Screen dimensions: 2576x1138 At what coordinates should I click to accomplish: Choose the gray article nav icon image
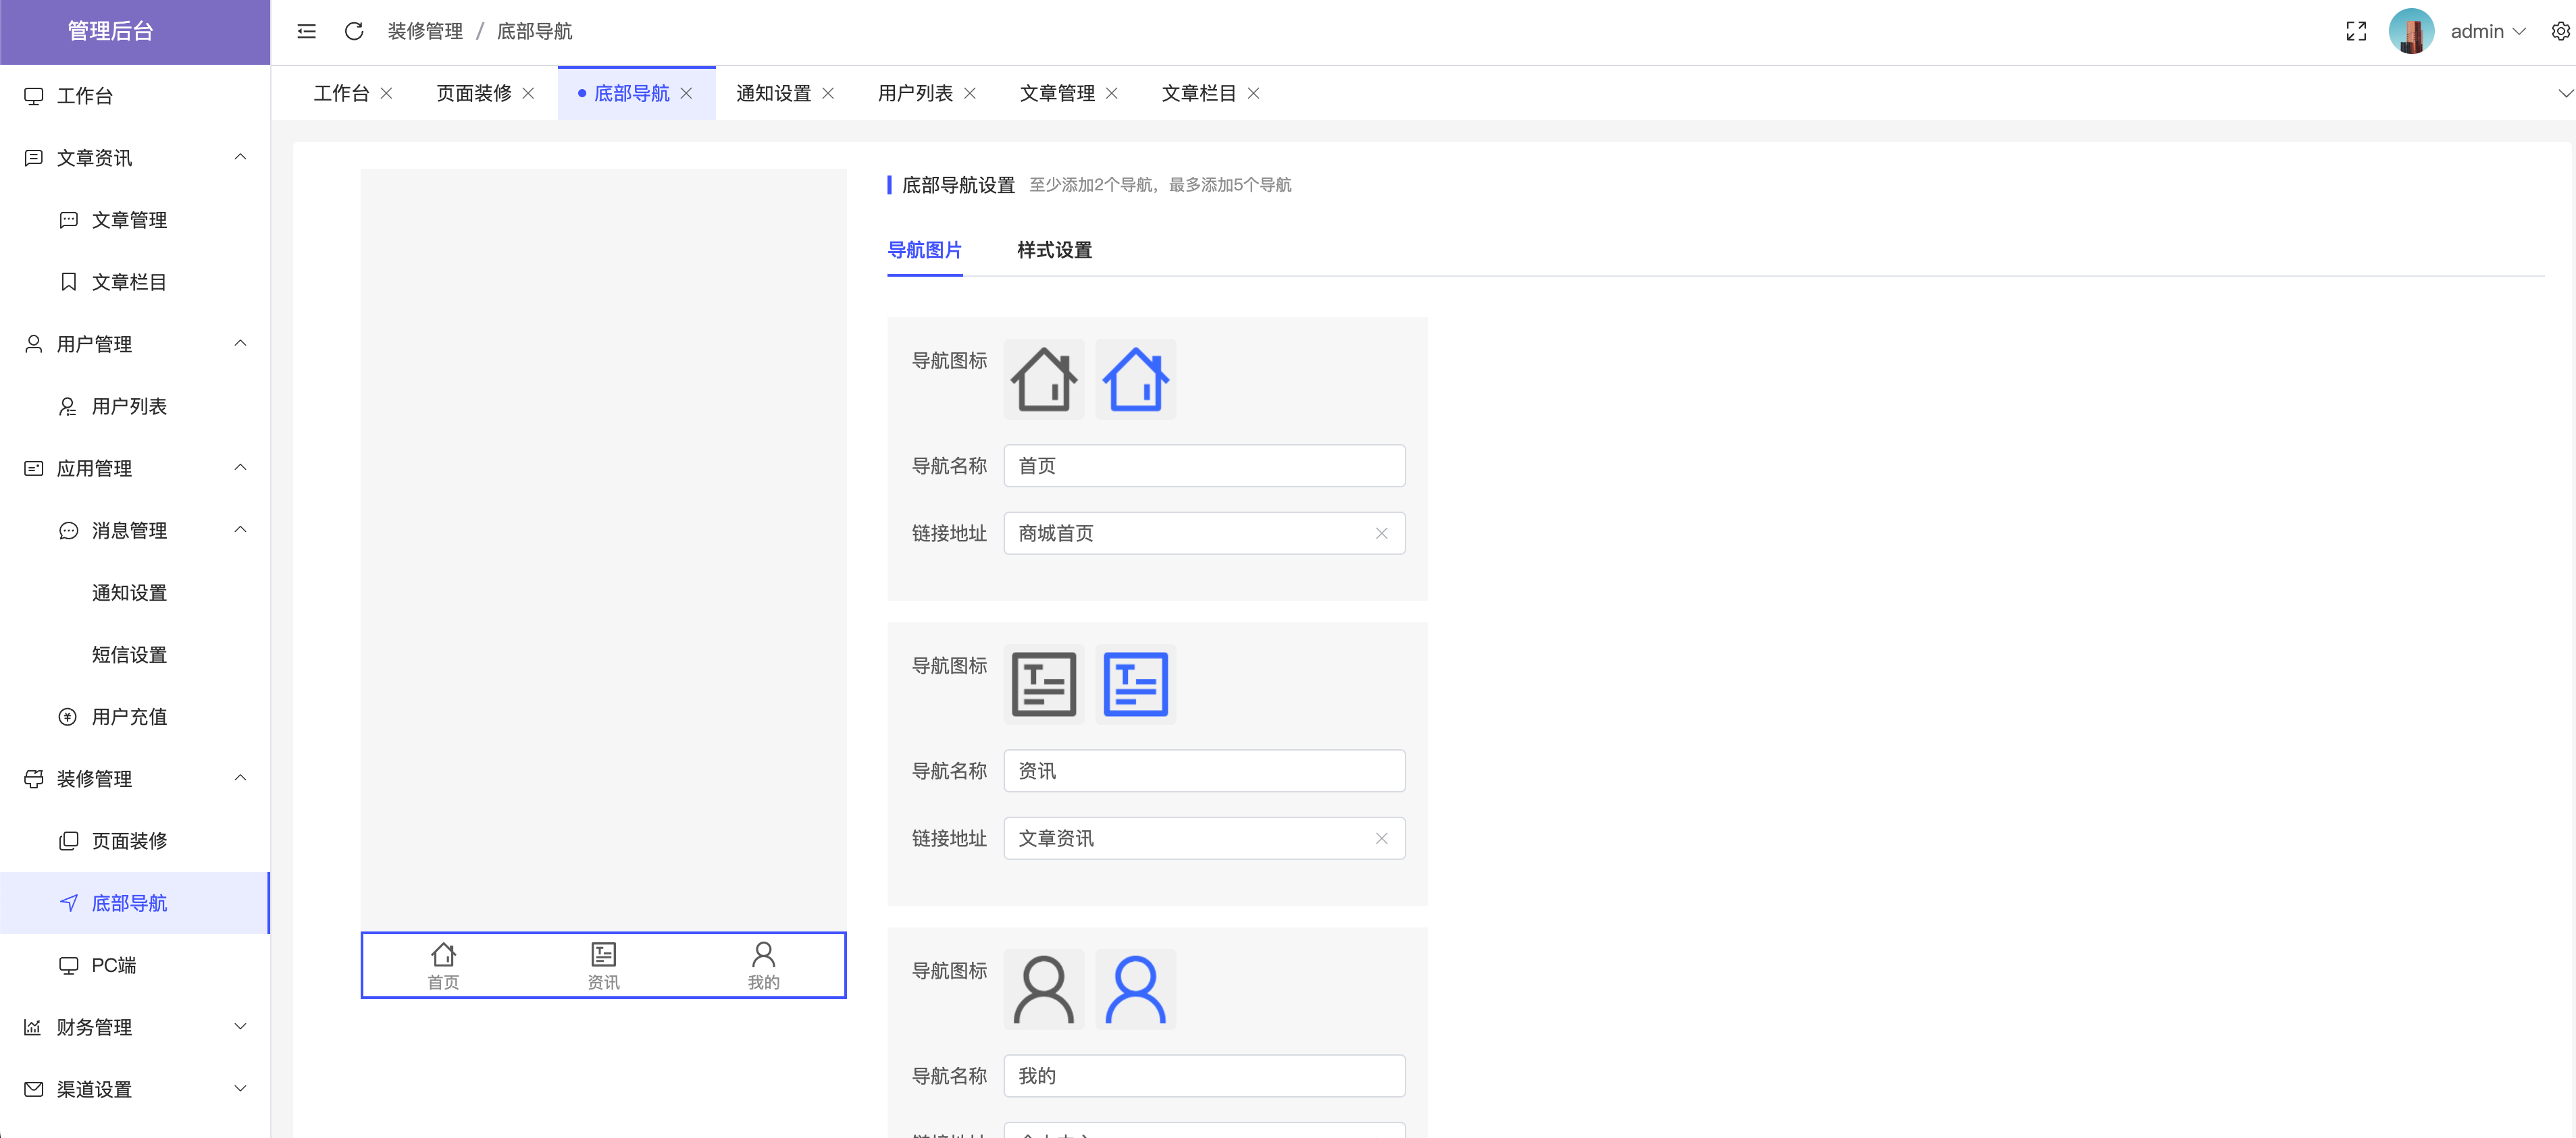pyautogui.click(x=1044, y=684)
